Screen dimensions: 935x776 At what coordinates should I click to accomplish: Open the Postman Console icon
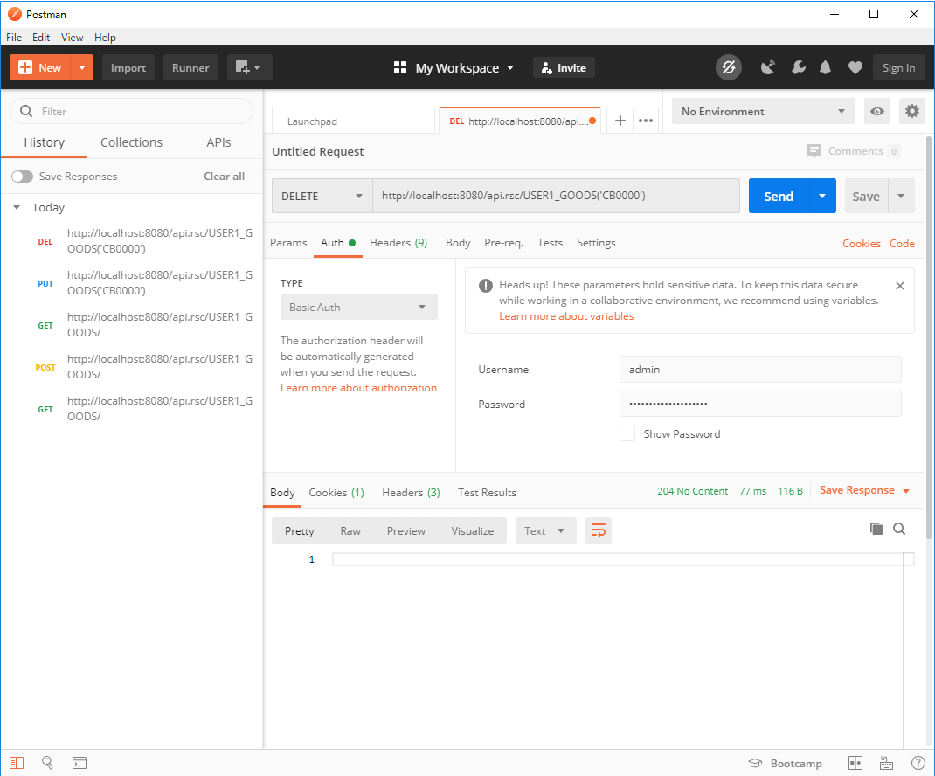click(x=80, y=763)
